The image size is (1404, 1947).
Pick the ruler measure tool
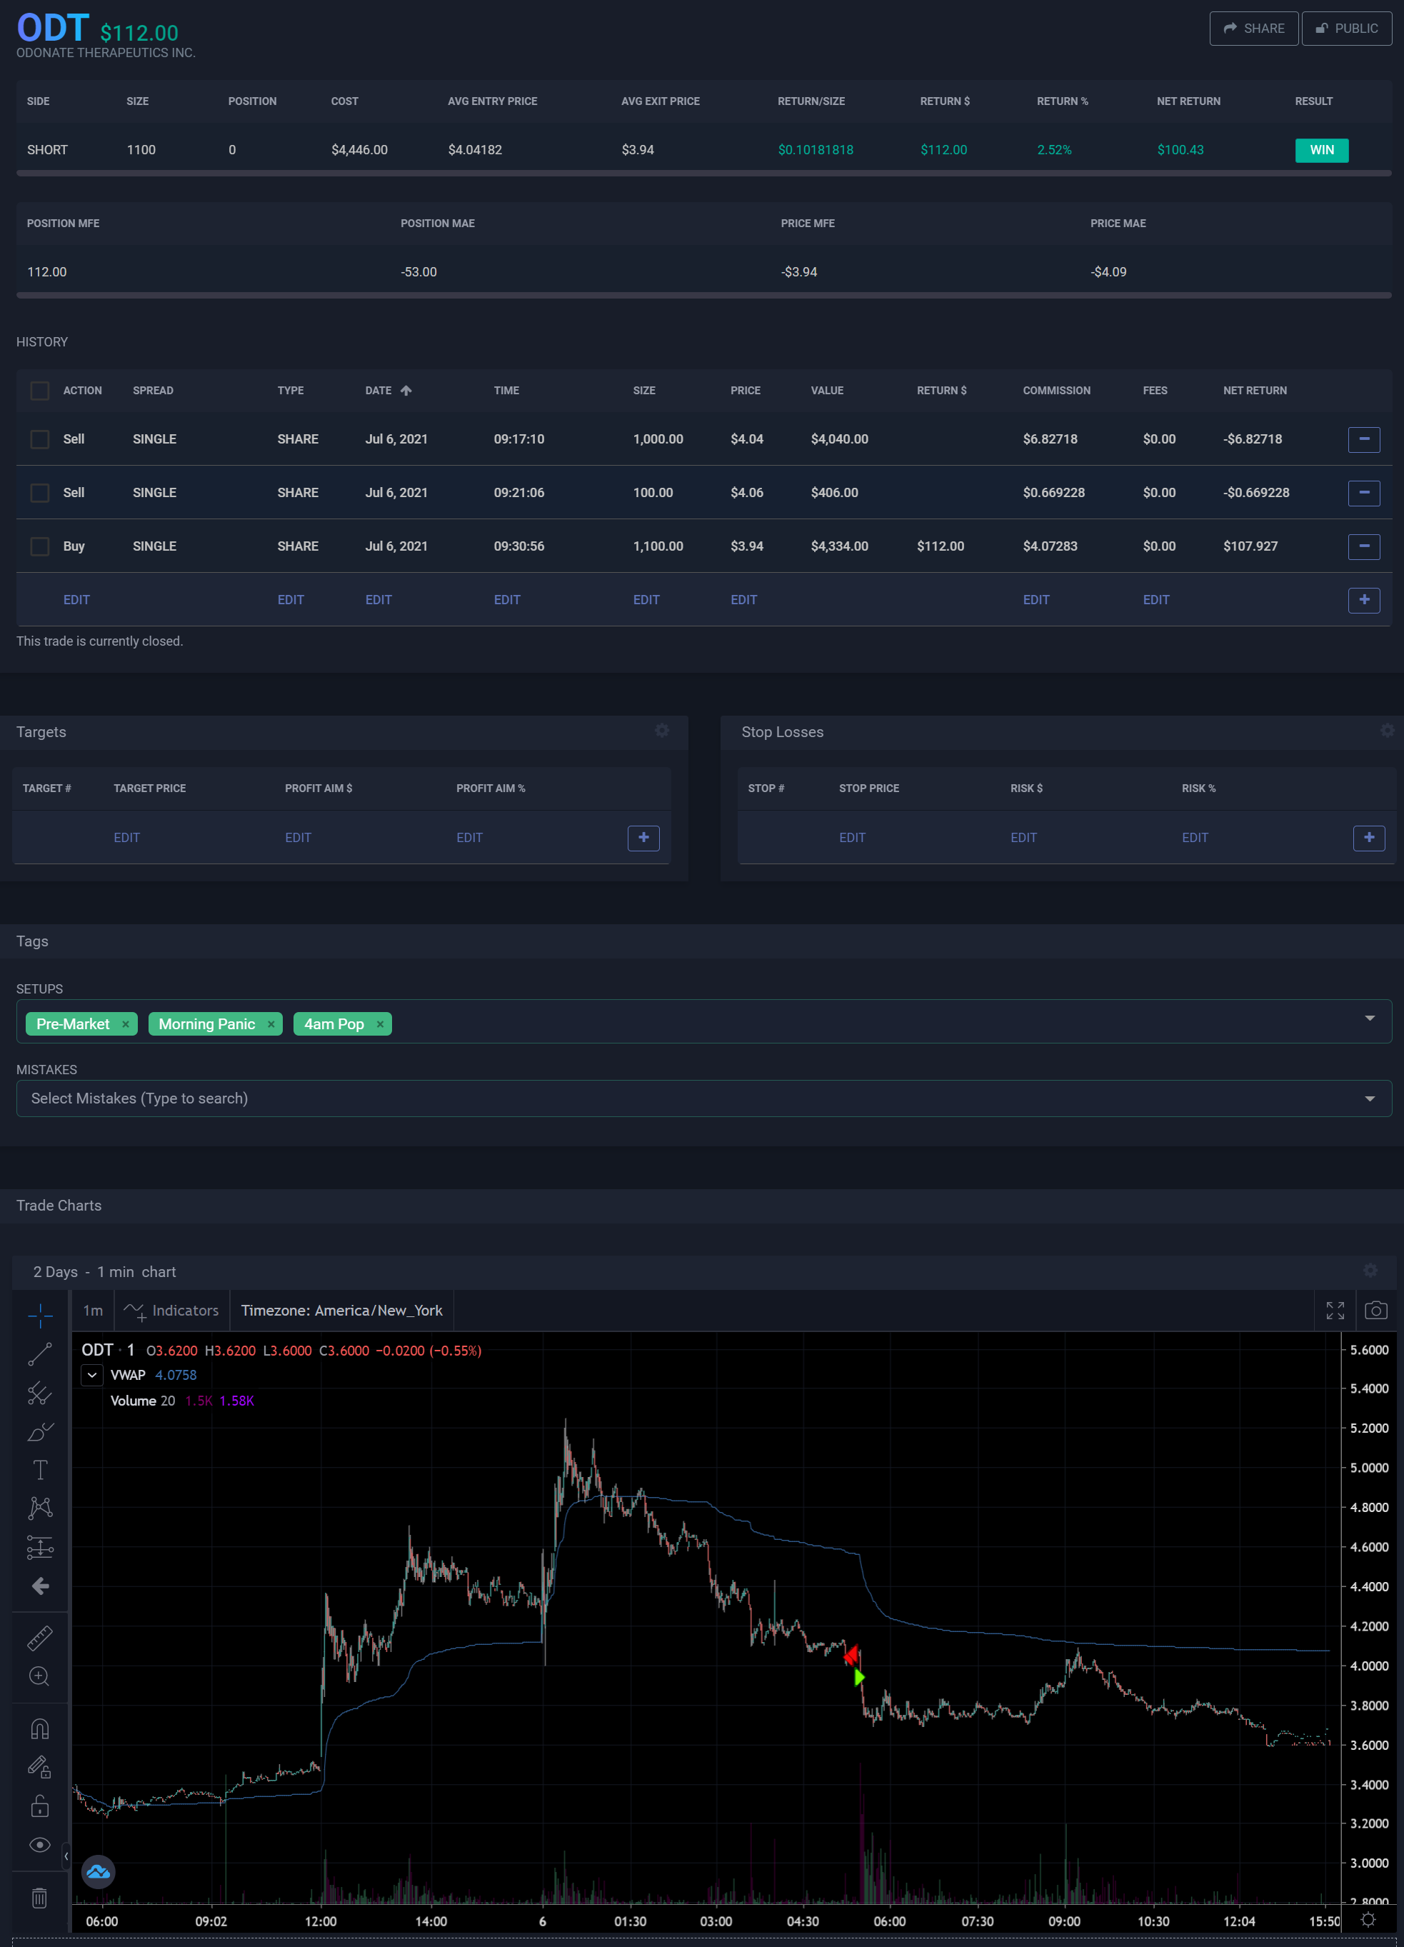point(39,1637)
